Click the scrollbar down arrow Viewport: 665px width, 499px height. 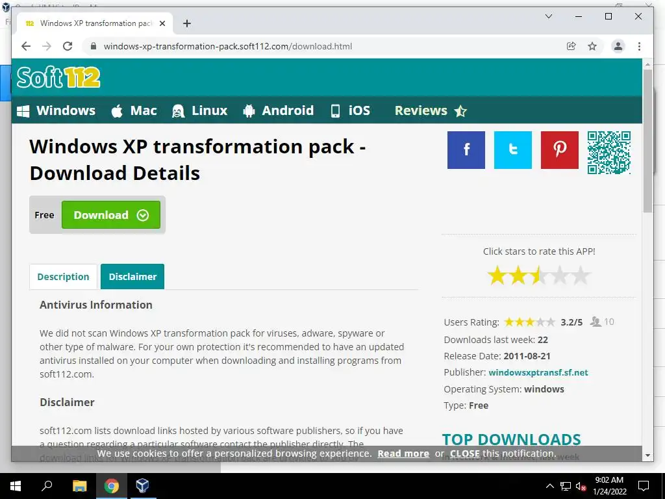point(647,455)
